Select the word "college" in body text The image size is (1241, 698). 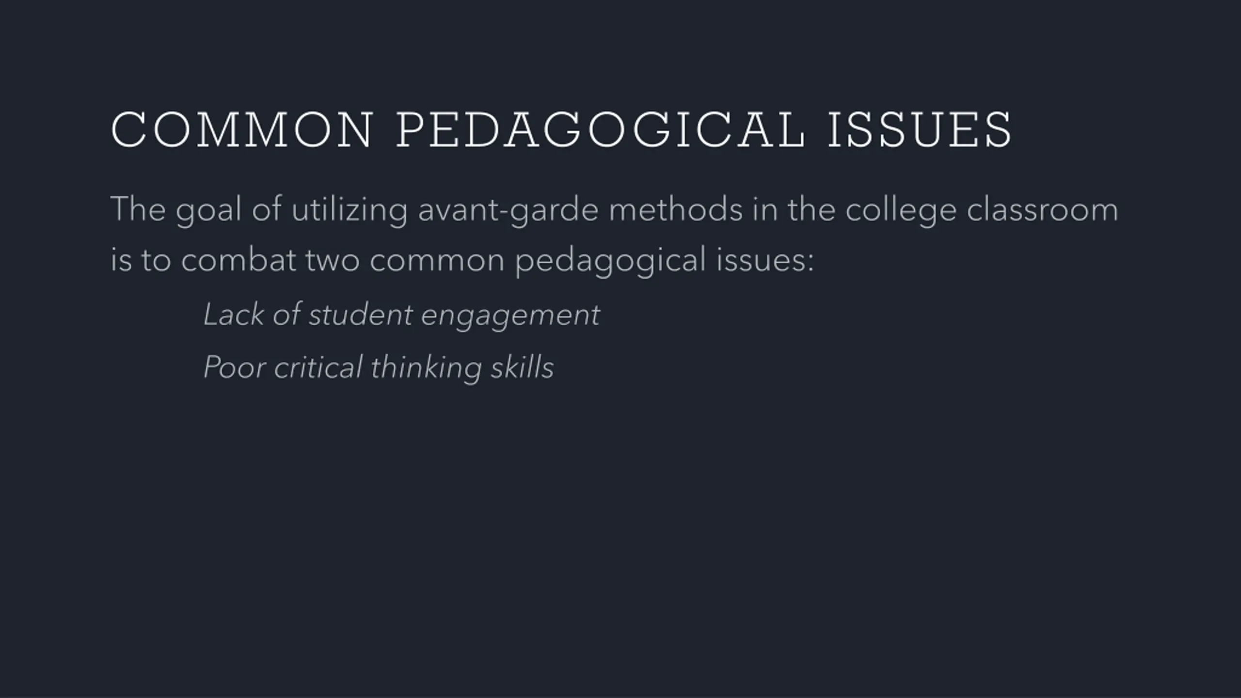(901, 211)
